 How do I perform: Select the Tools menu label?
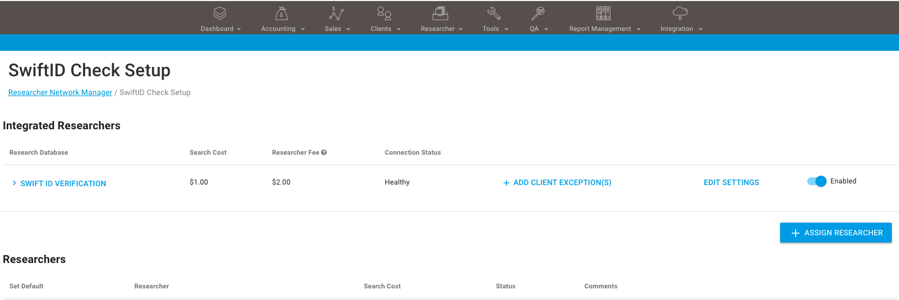[x=490, y=29]
